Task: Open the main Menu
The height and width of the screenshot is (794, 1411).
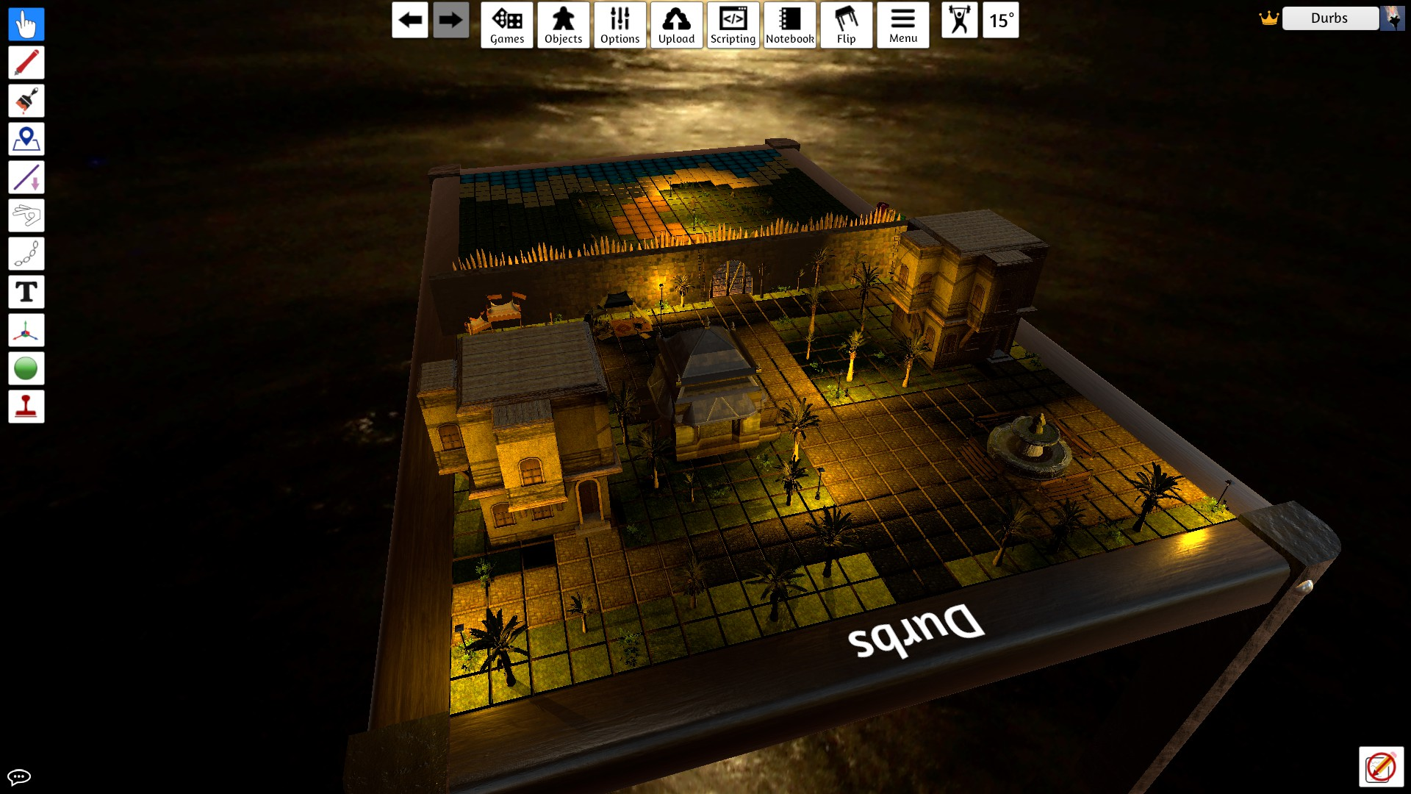Action: 903,25
